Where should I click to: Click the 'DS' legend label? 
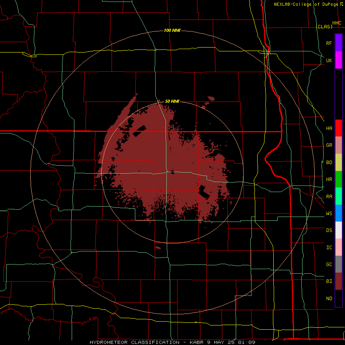[x=329, y=230]
